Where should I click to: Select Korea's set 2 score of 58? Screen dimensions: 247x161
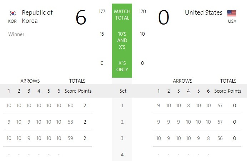click(x=70, y=122)
